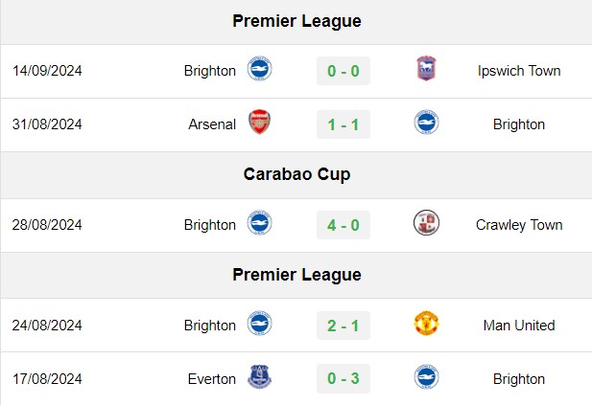Click Brighton crest in Crawley Town match
This screenshot has width=592, height=405.
point(259,223)
